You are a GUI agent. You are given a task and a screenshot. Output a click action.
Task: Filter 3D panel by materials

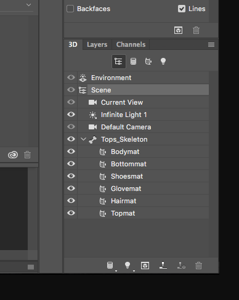(148, 61)
